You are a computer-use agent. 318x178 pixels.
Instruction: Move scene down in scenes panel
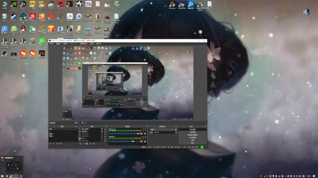(61, 144)
